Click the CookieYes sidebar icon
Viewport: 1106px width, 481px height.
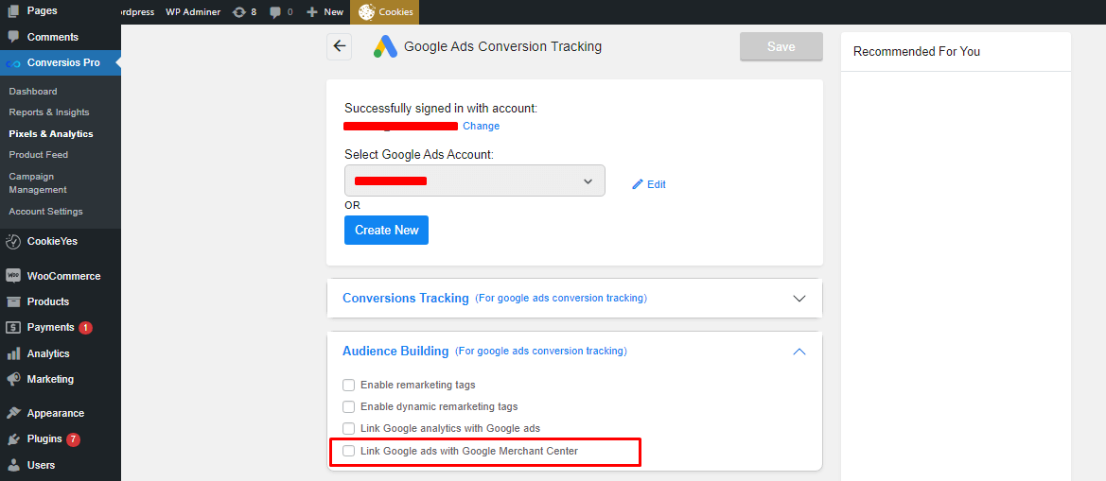(x=12, y=241)
